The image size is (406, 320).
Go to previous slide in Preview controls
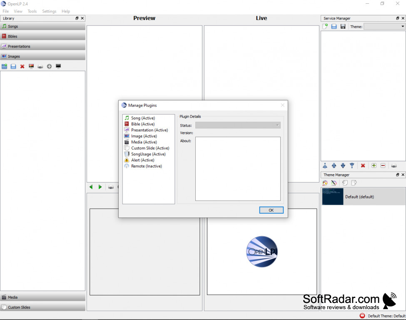91,187
